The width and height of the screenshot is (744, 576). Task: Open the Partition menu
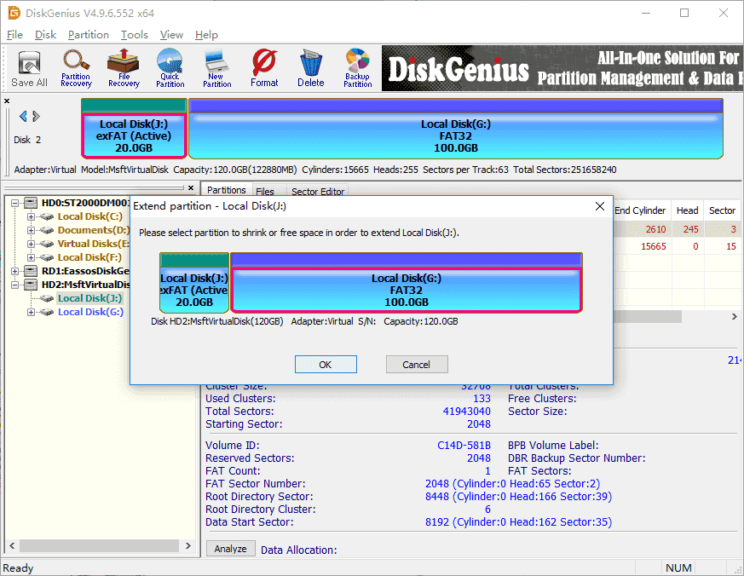(x=89, y=35)
